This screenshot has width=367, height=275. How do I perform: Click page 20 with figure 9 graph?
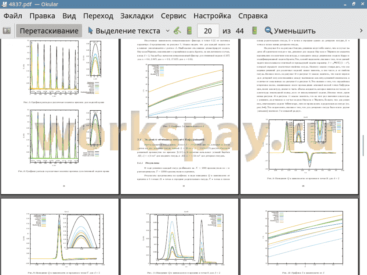point(299,117)
